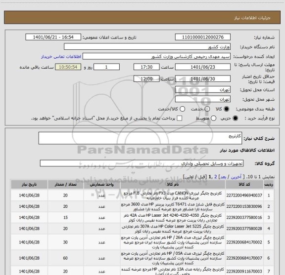The width and height of the screenshot is (285, 275).
Task: Click quantity 15 in row 3
Action: (65, 218)
